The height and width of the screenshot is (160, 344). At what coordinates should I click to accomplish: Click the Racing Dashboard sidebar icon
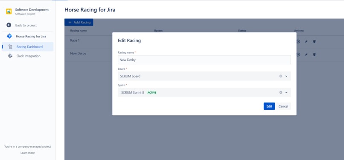click(x=10, y=47)
